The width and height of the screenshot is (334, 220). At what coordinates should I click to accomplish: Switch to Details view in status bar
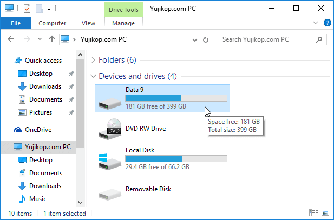tap(313, 213)
